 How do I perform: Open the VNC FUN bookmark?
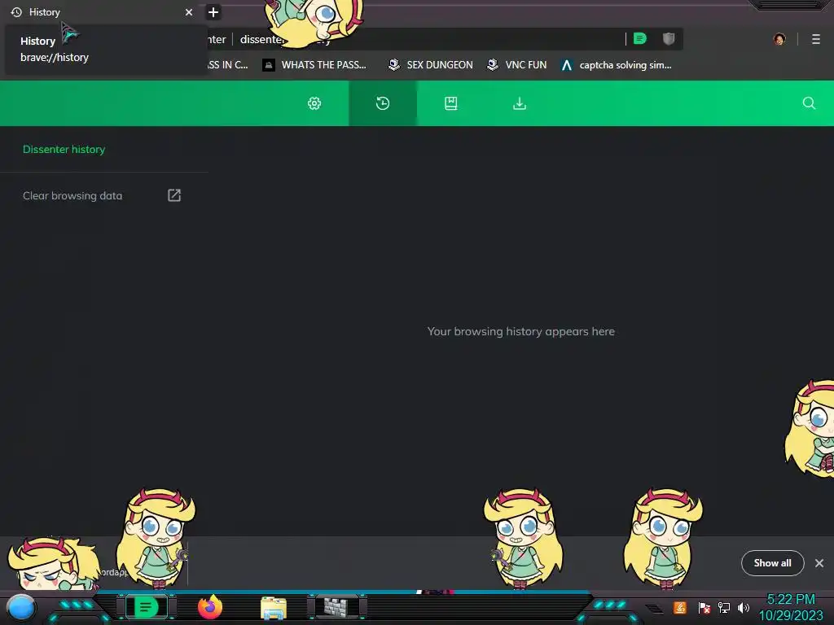[x=517, y=65]
